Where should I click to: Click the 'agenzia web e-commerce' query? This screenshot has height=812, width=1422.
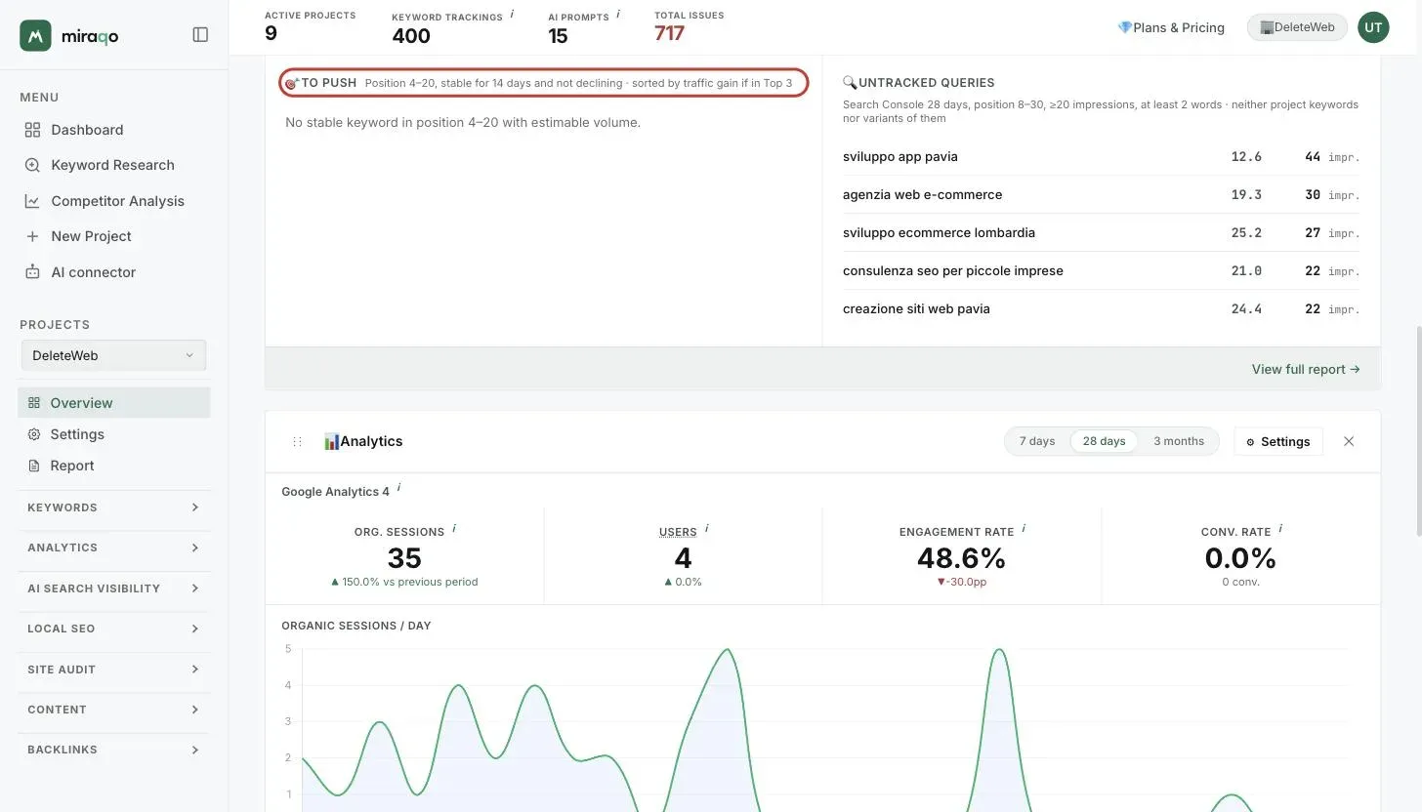coord(922,194)
